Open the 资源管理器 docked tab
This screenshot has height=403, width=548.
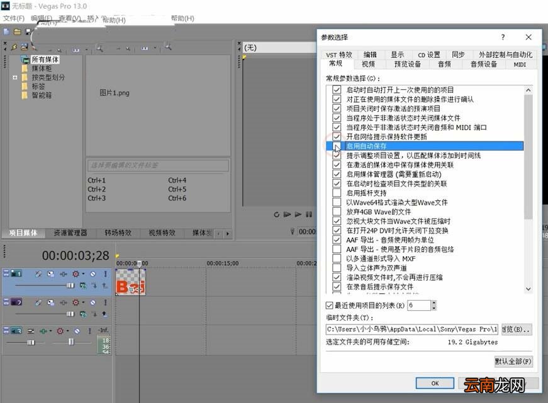(70, 232)
